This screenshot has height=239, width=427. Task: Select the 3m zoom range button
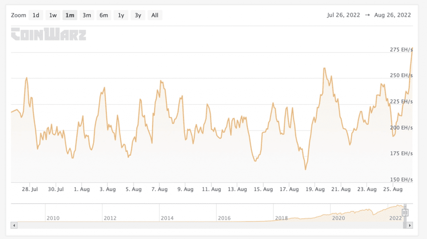[x=87, y=15]
